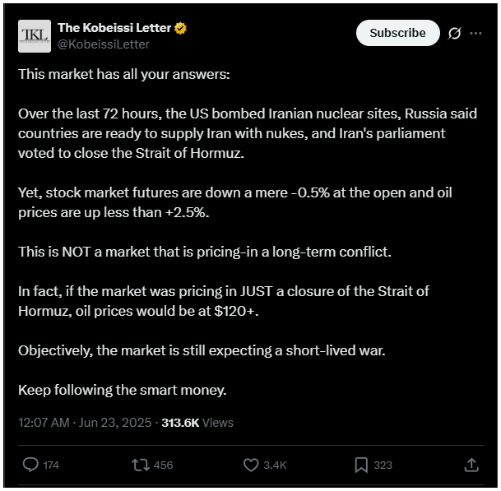Open the TKL profile avatar

point(35,36)
